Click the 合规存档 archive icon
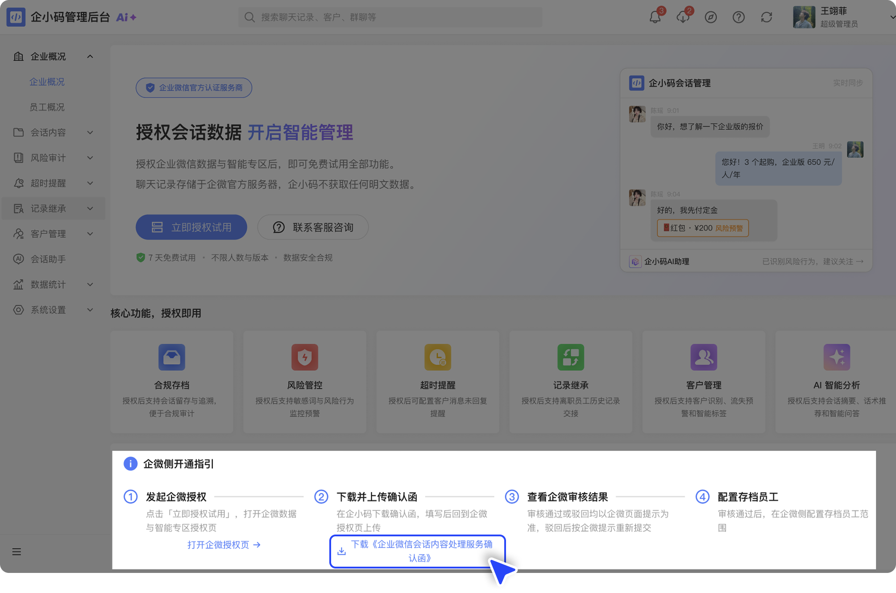This screenshot has height=593, width=896. click(171, 357)
